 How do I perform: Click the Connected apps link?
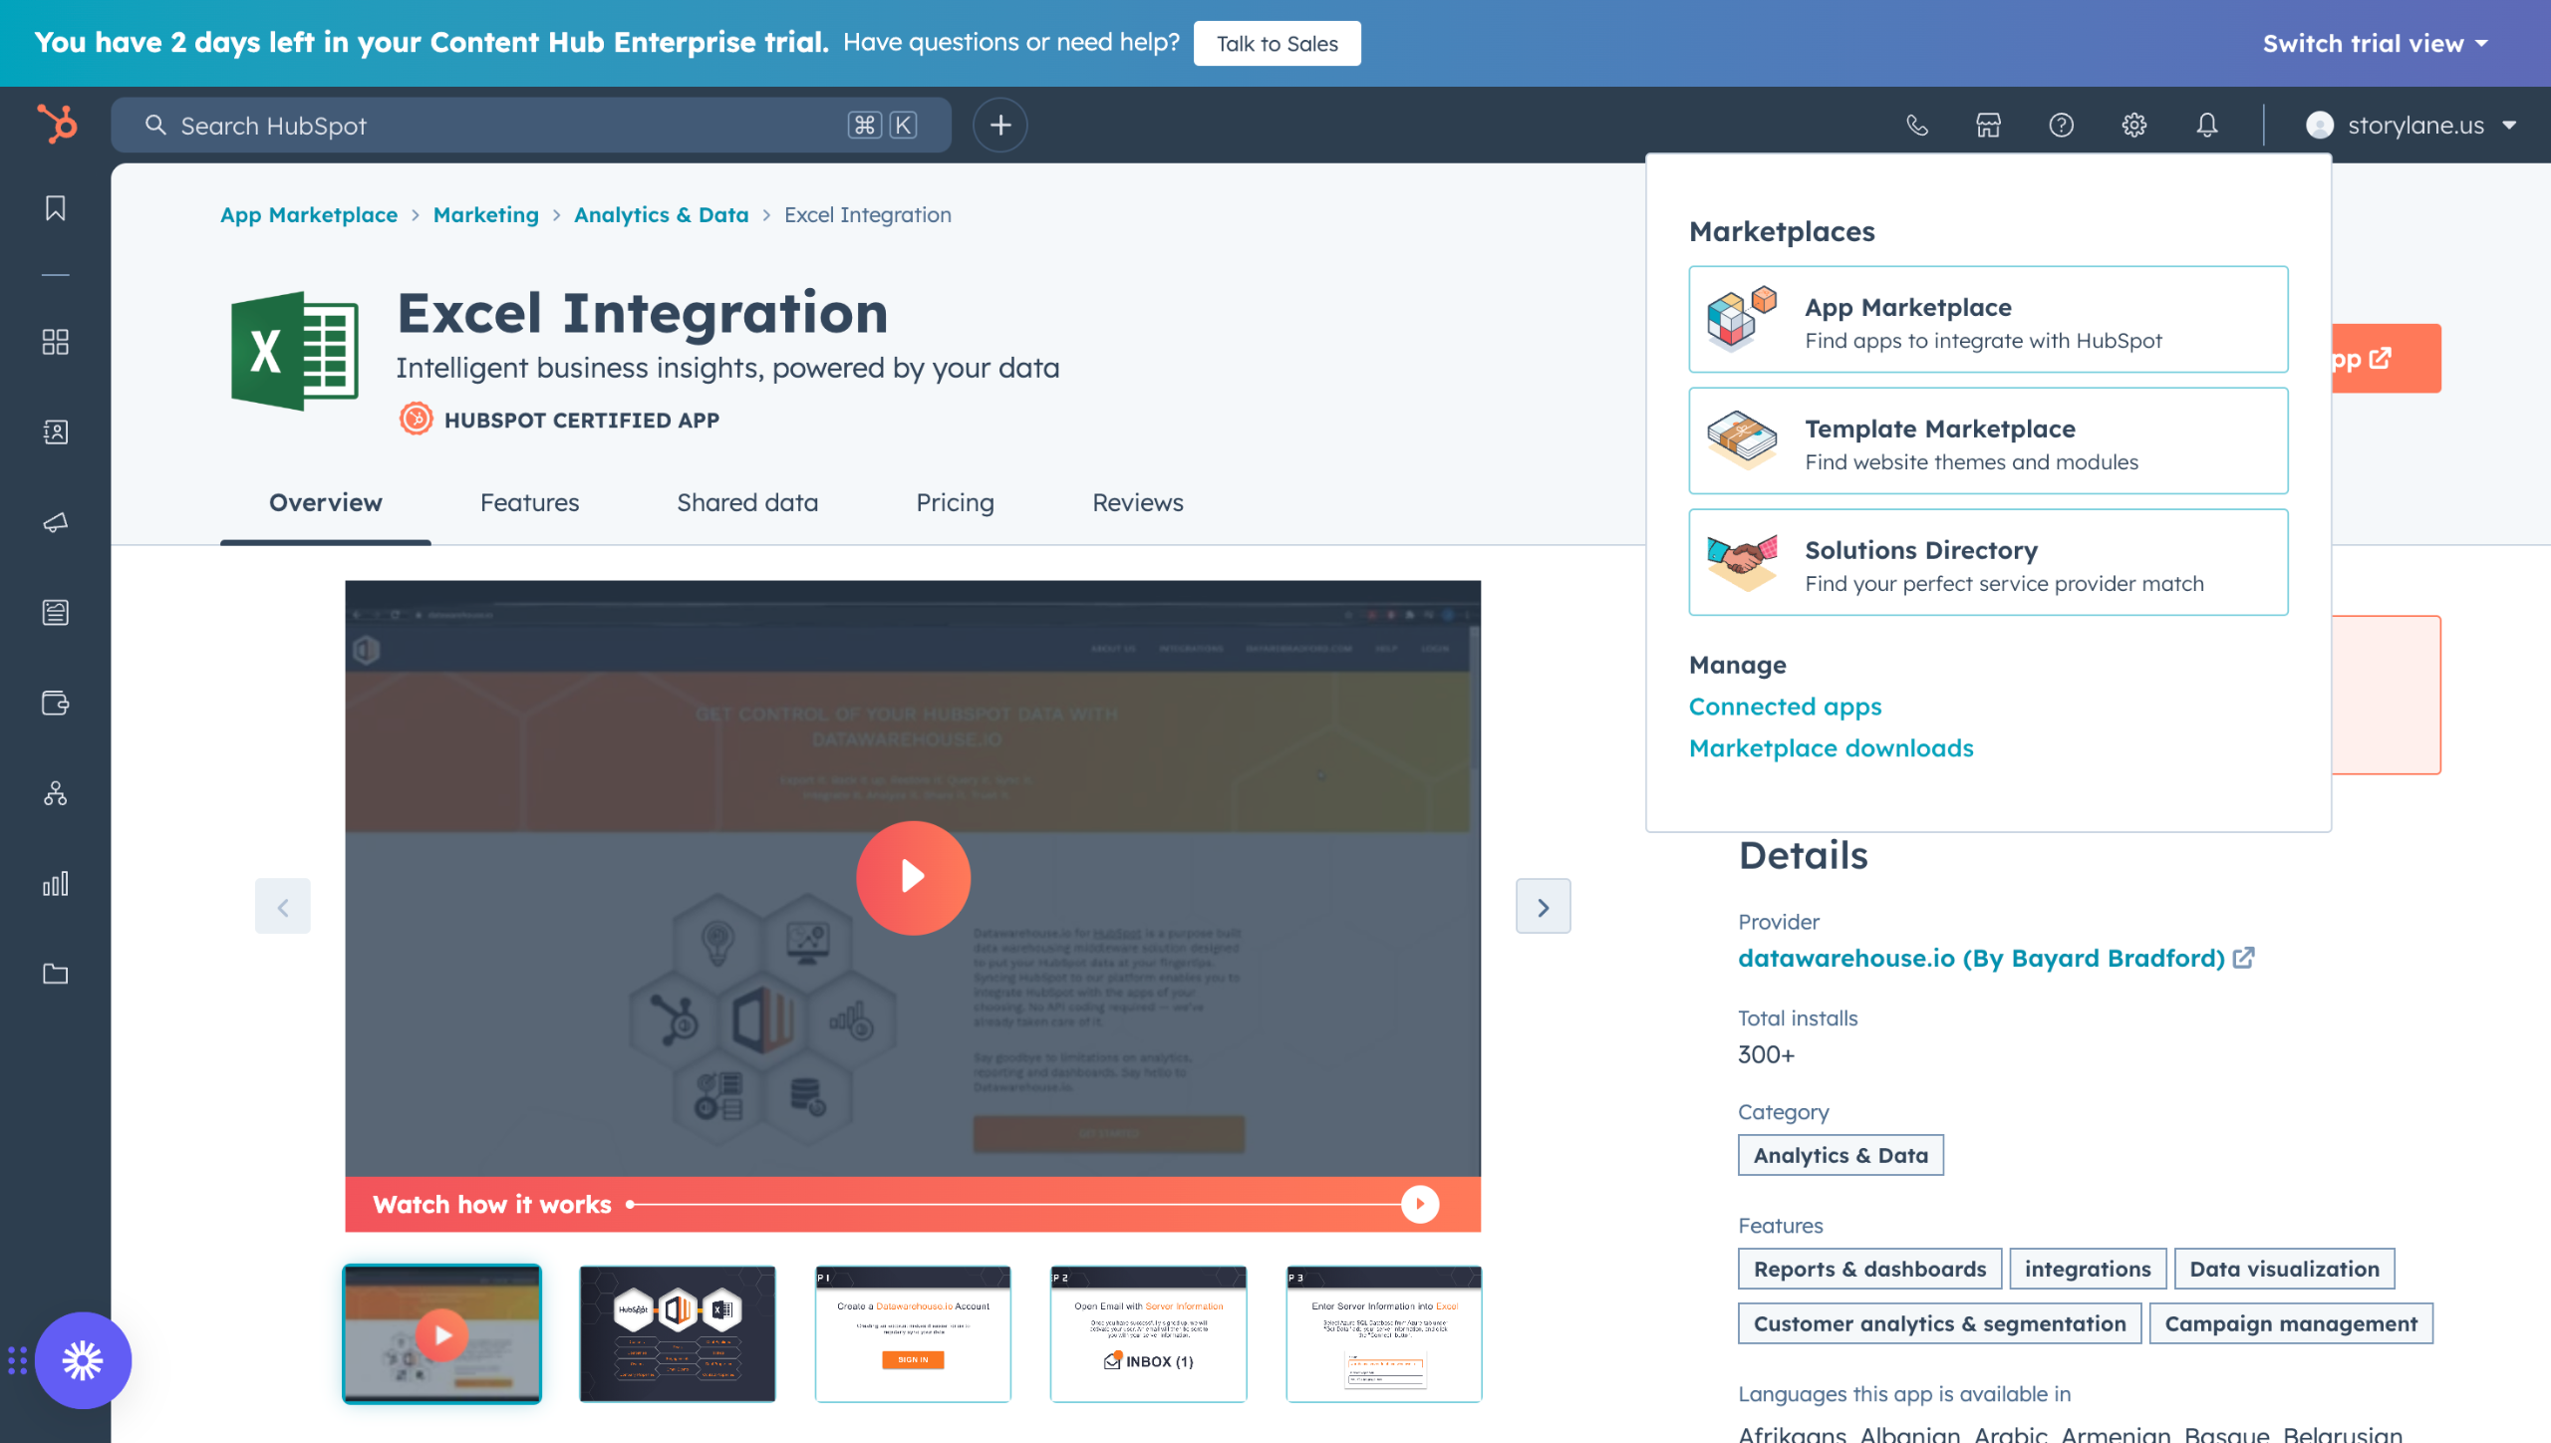(1785, 707)
